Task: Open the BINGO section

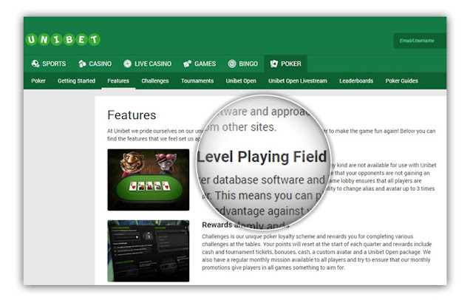Action: [243, 64]
